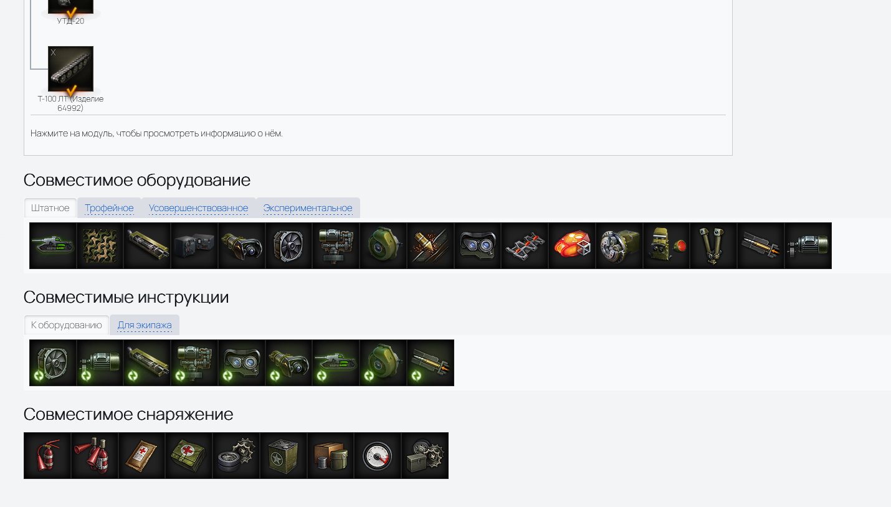The width and height of the screenshot is (891, 507).
Task: Open the Трофейное equipment tab
Action: (x=109, y=208)
